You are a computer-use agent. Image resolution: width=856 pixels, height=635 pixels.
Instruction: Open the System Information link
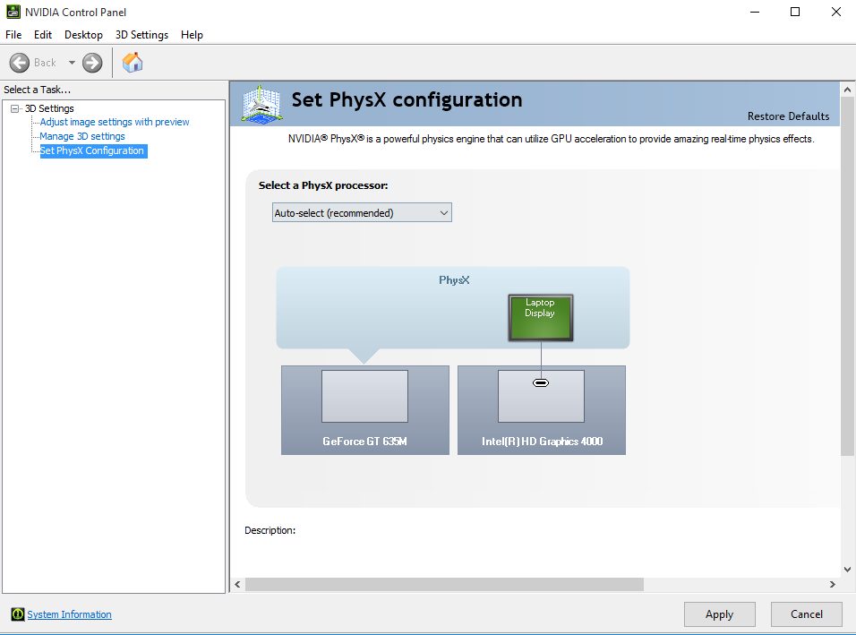pyautogui.click(x=69, y=614)
